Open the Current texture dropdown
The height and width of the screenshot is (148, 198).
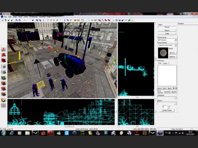(x=175, y=45)
